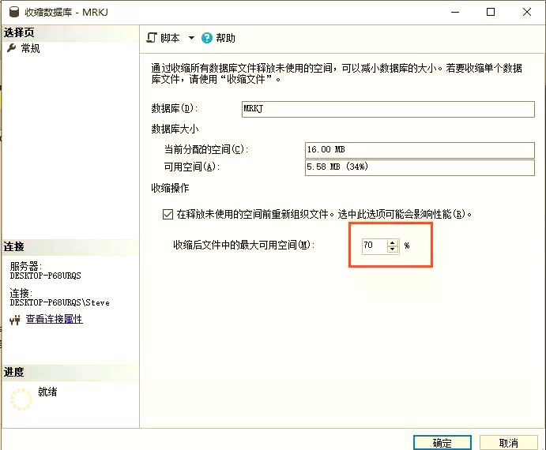Screen dimensions: 546x450
Task: Click the 脚本 label text
Action: click(x=170, y=38)
